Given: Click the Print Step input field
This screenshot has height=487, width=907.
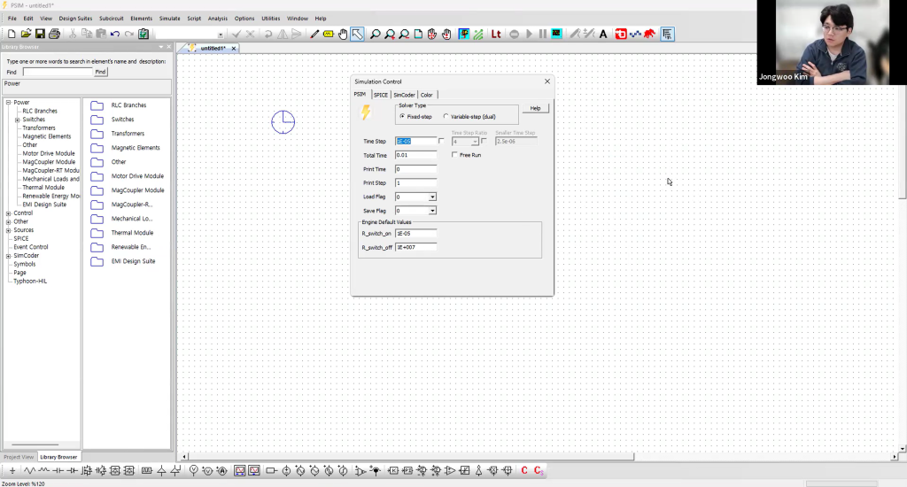Looking at the screenshot, I should 416,182.
